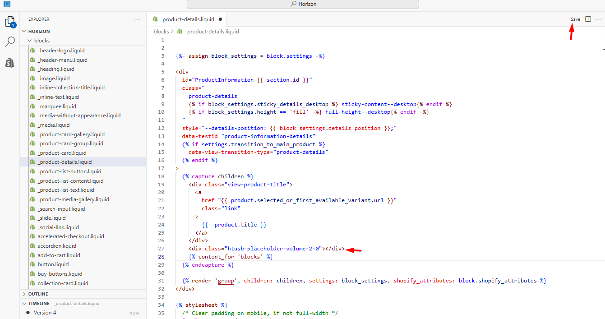The height and width of the screenshot is (319, 605).
Task: Open _marquee.liquid file
Action: (x=57, y=106)
